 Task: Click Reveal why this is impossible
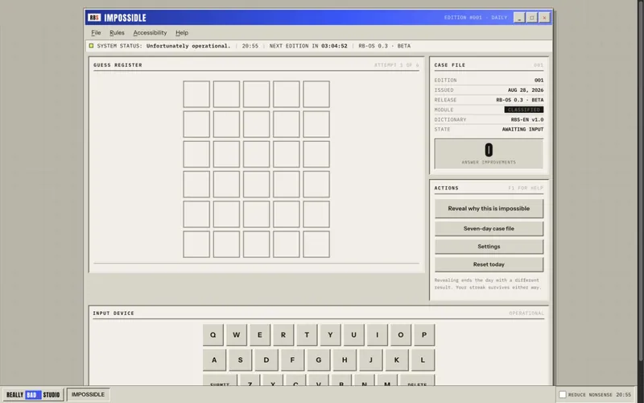point(489,209)
